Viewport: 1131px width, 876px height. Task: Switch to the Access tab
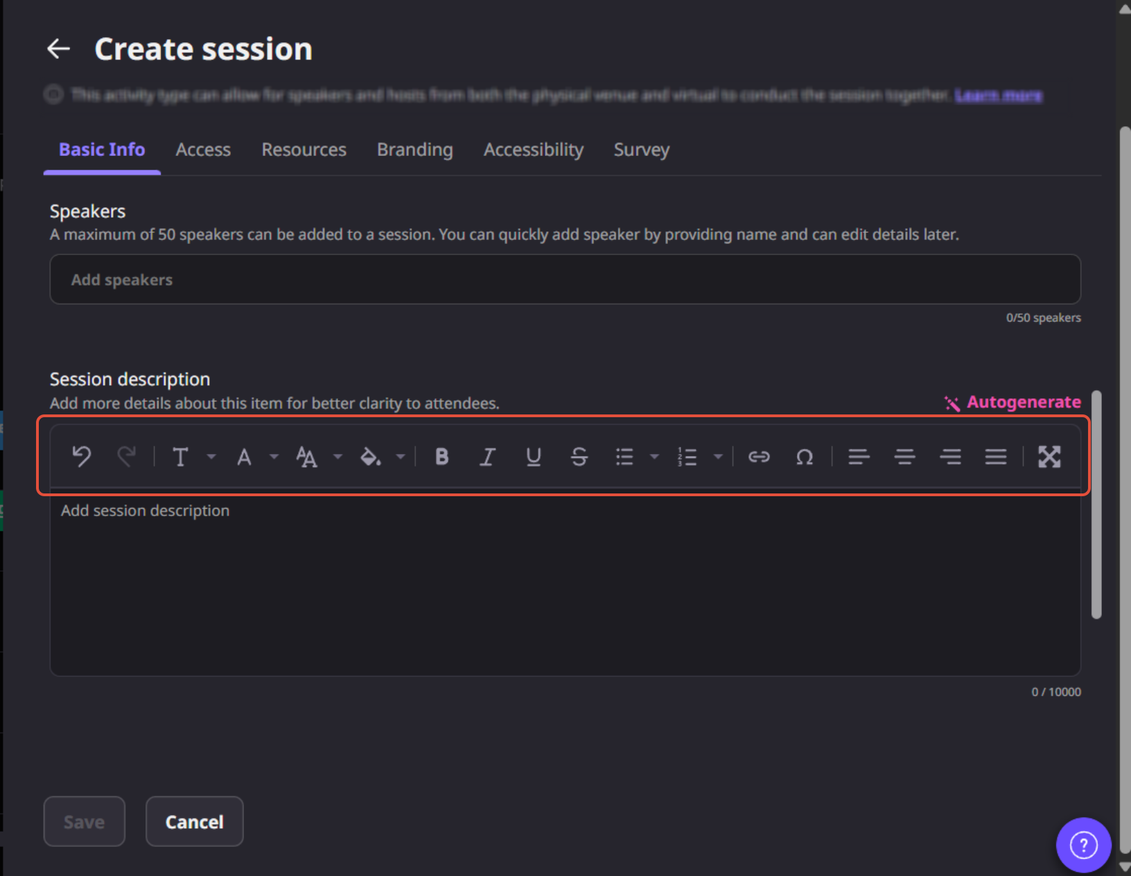point(203,150)
